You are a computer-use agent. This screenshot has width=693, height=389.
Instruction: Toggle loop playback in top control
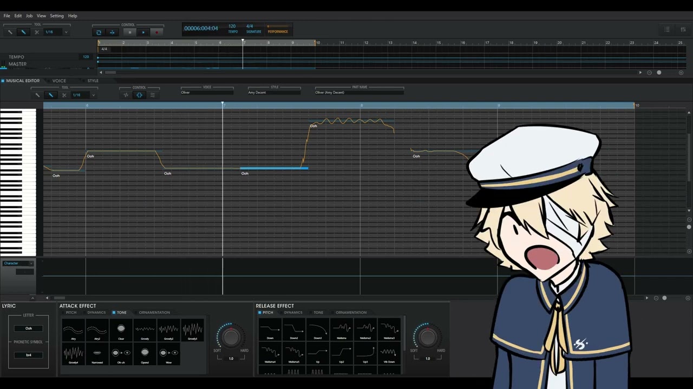(99, 32)
